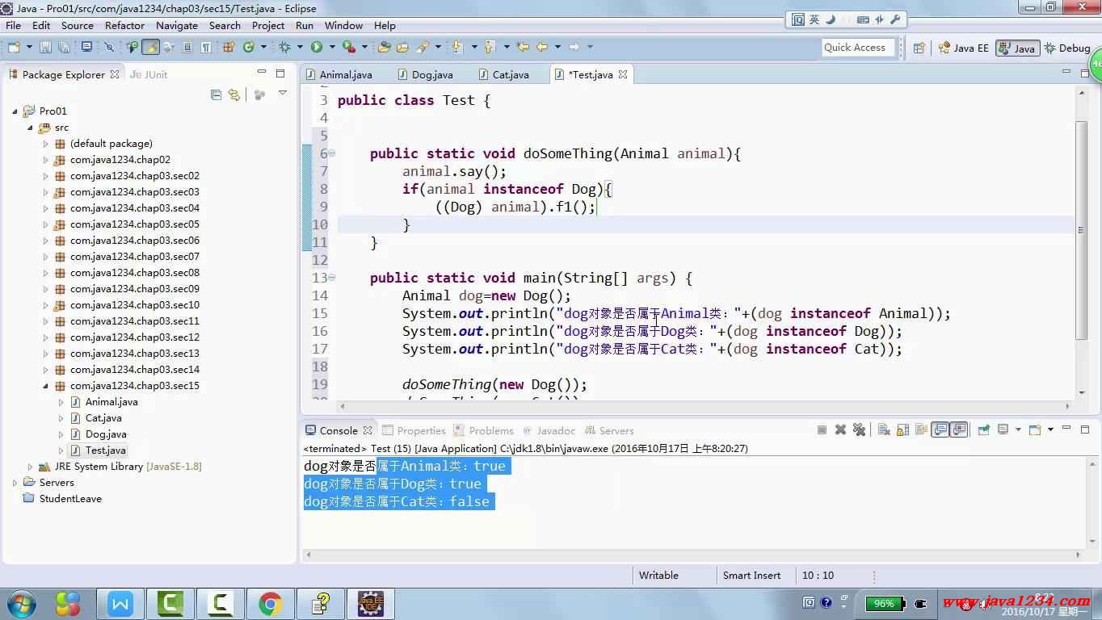Open the Open Perspective icon
1102x620 pixels.
coord(919,48)
